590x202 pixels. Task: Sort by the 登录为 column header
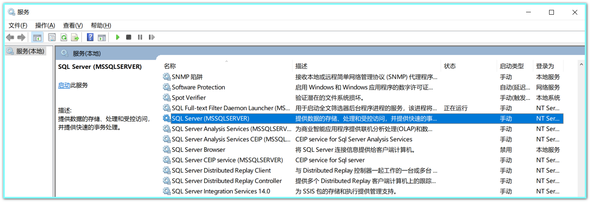click(545, 66)
